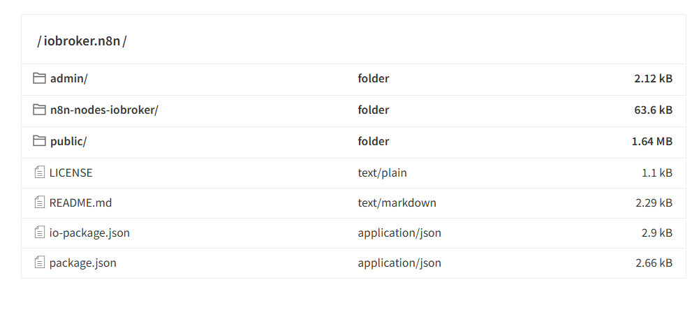Click the folder icon beside admin/
The image size is (699, 324).
[x=39, y=78]
